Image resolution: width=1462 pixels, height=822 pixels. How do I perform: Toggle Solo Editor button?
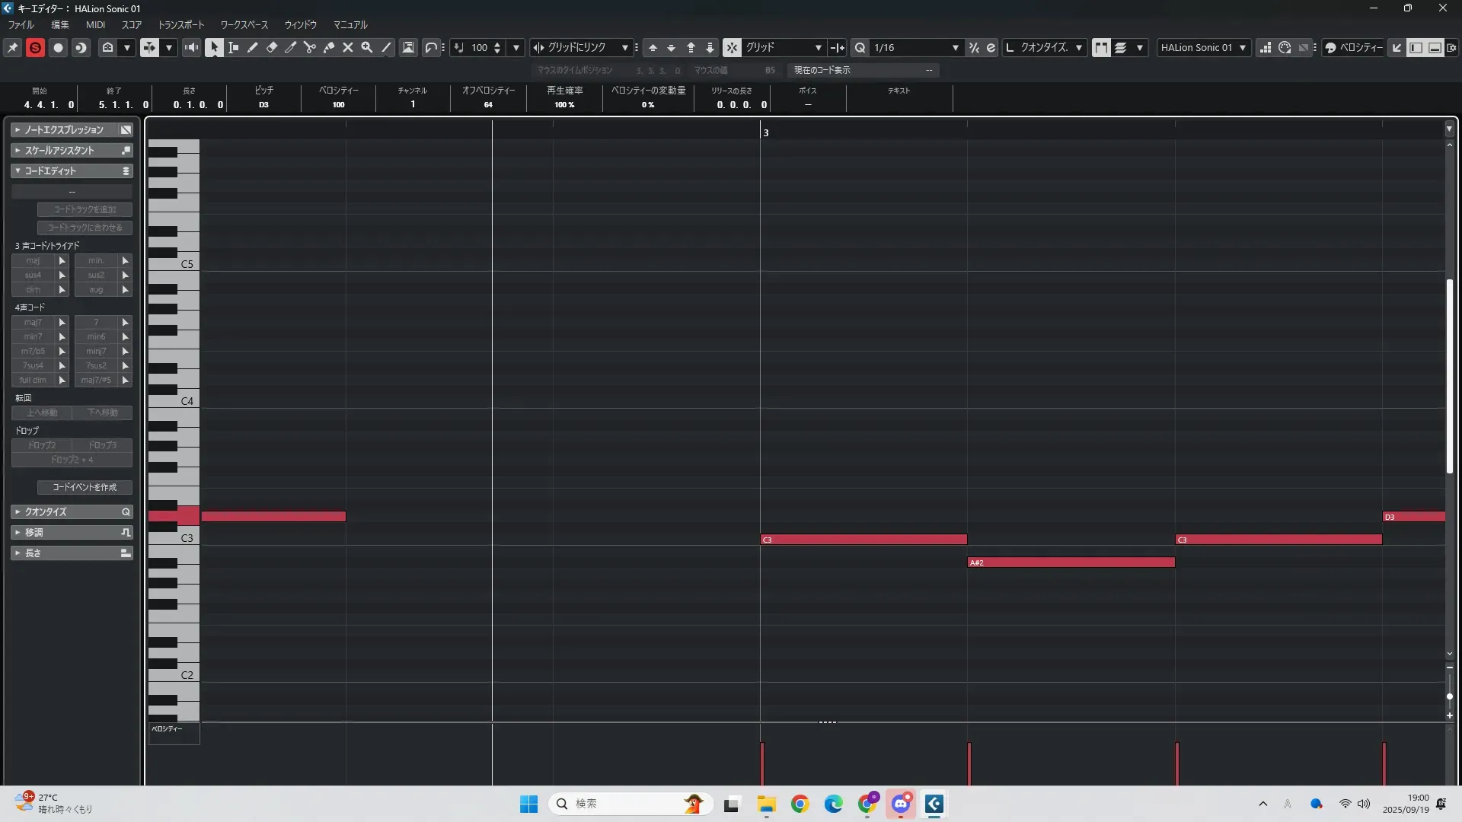[35, 47]
